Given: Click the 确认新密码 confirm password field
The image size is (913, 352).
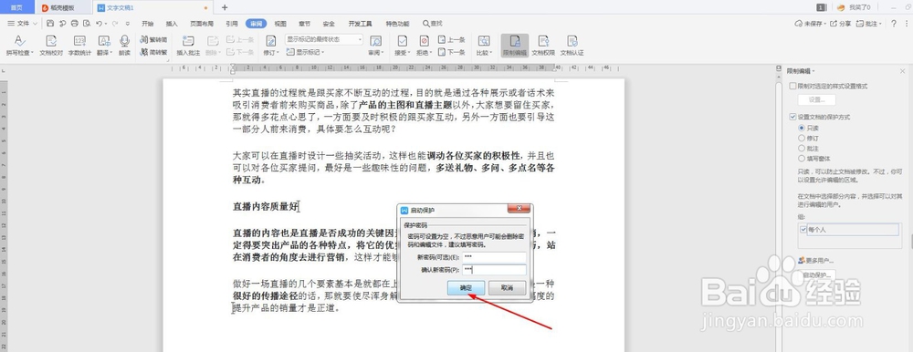Looking at the screenshot, I should pos(494,269).
